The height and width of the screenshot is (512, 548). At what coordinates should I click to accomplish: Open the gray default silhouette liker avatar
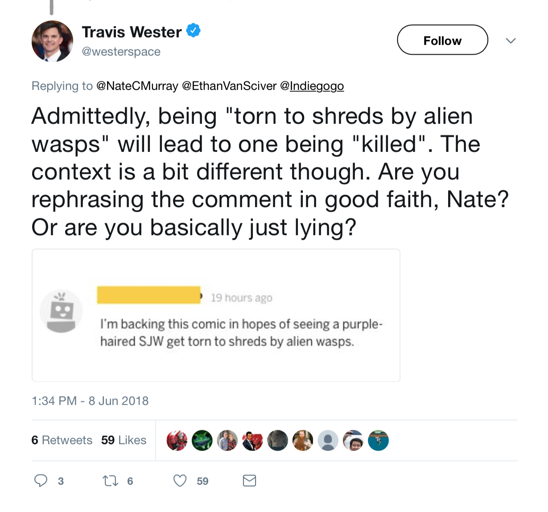(x=328, y=440)
